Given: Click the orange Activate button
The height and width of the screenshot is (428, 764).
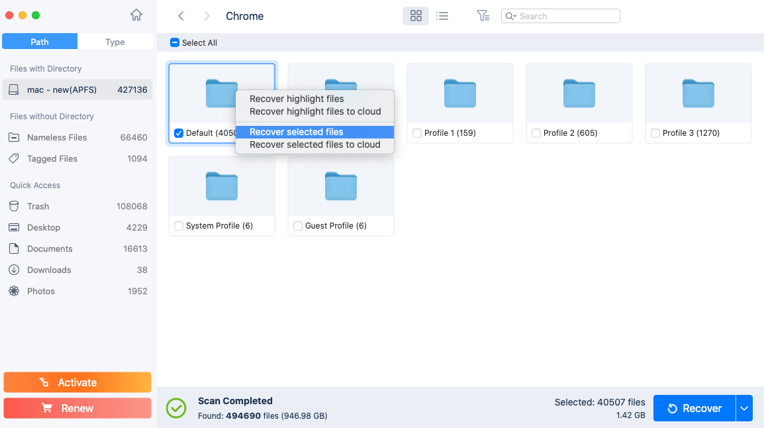Looking at the screenshot, I should [77, 382].
